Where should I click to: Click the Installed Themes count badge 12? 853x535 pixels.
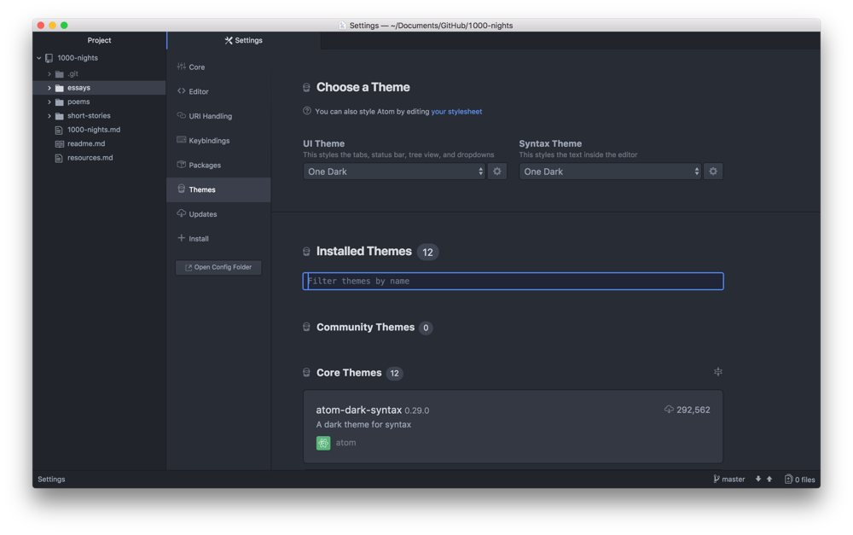pos(427,252)
